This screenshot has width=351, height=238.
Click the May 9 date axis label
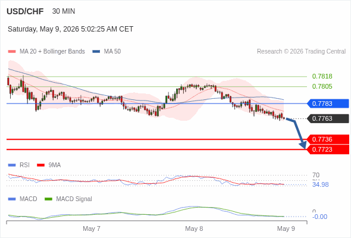point(286,228)
